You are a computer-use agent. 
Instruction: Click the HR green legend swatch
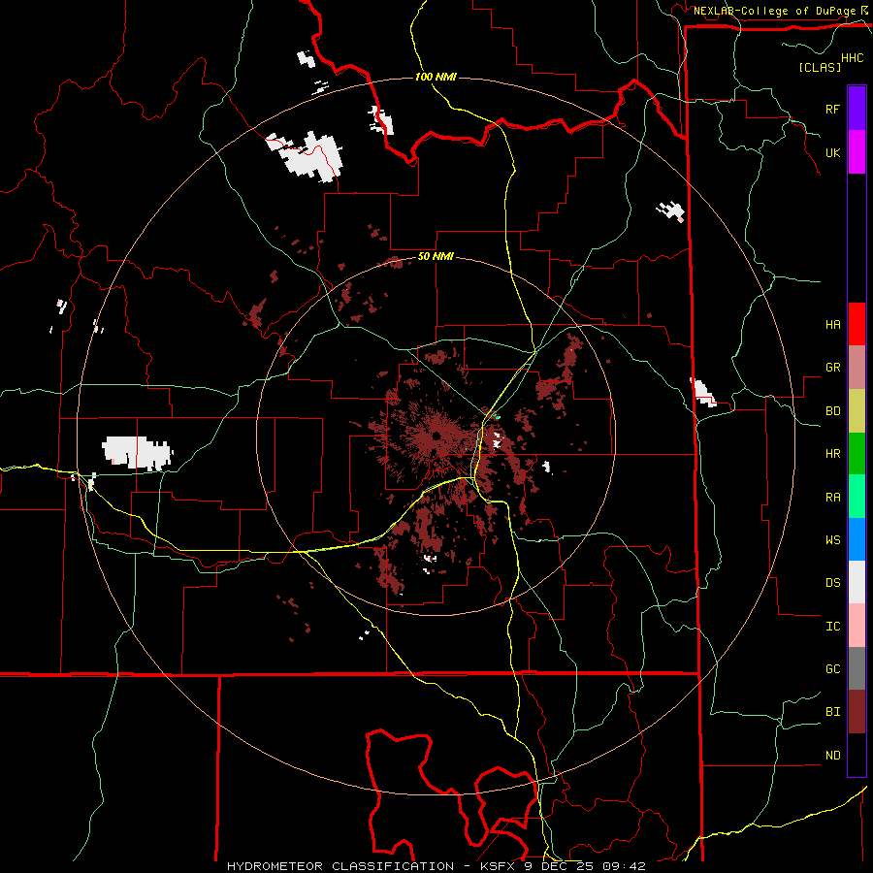857,453
